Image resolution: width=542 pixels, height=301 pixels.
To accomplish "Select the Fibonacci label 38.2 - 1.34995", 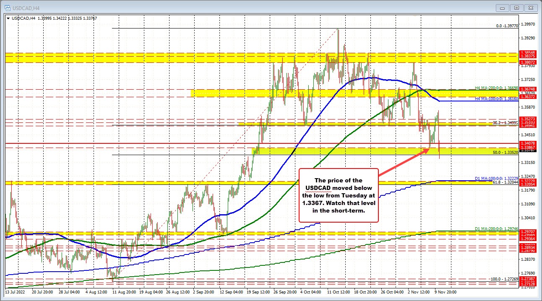I will click(506, 123).
